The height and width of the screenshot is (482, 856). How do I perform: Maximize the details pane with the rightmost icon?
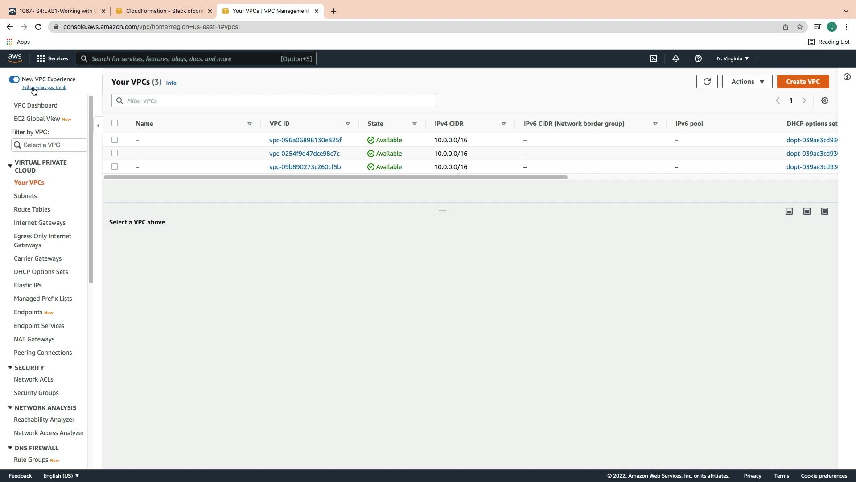[825, 211]
